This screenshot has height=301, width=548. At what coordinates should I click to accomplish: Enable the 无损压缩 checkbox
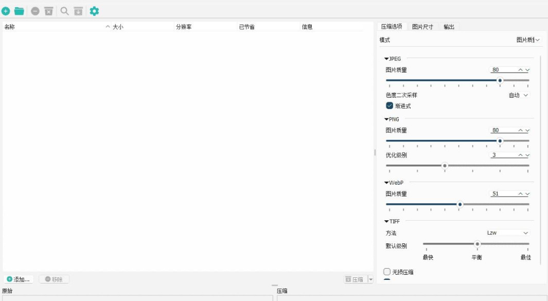387,272
